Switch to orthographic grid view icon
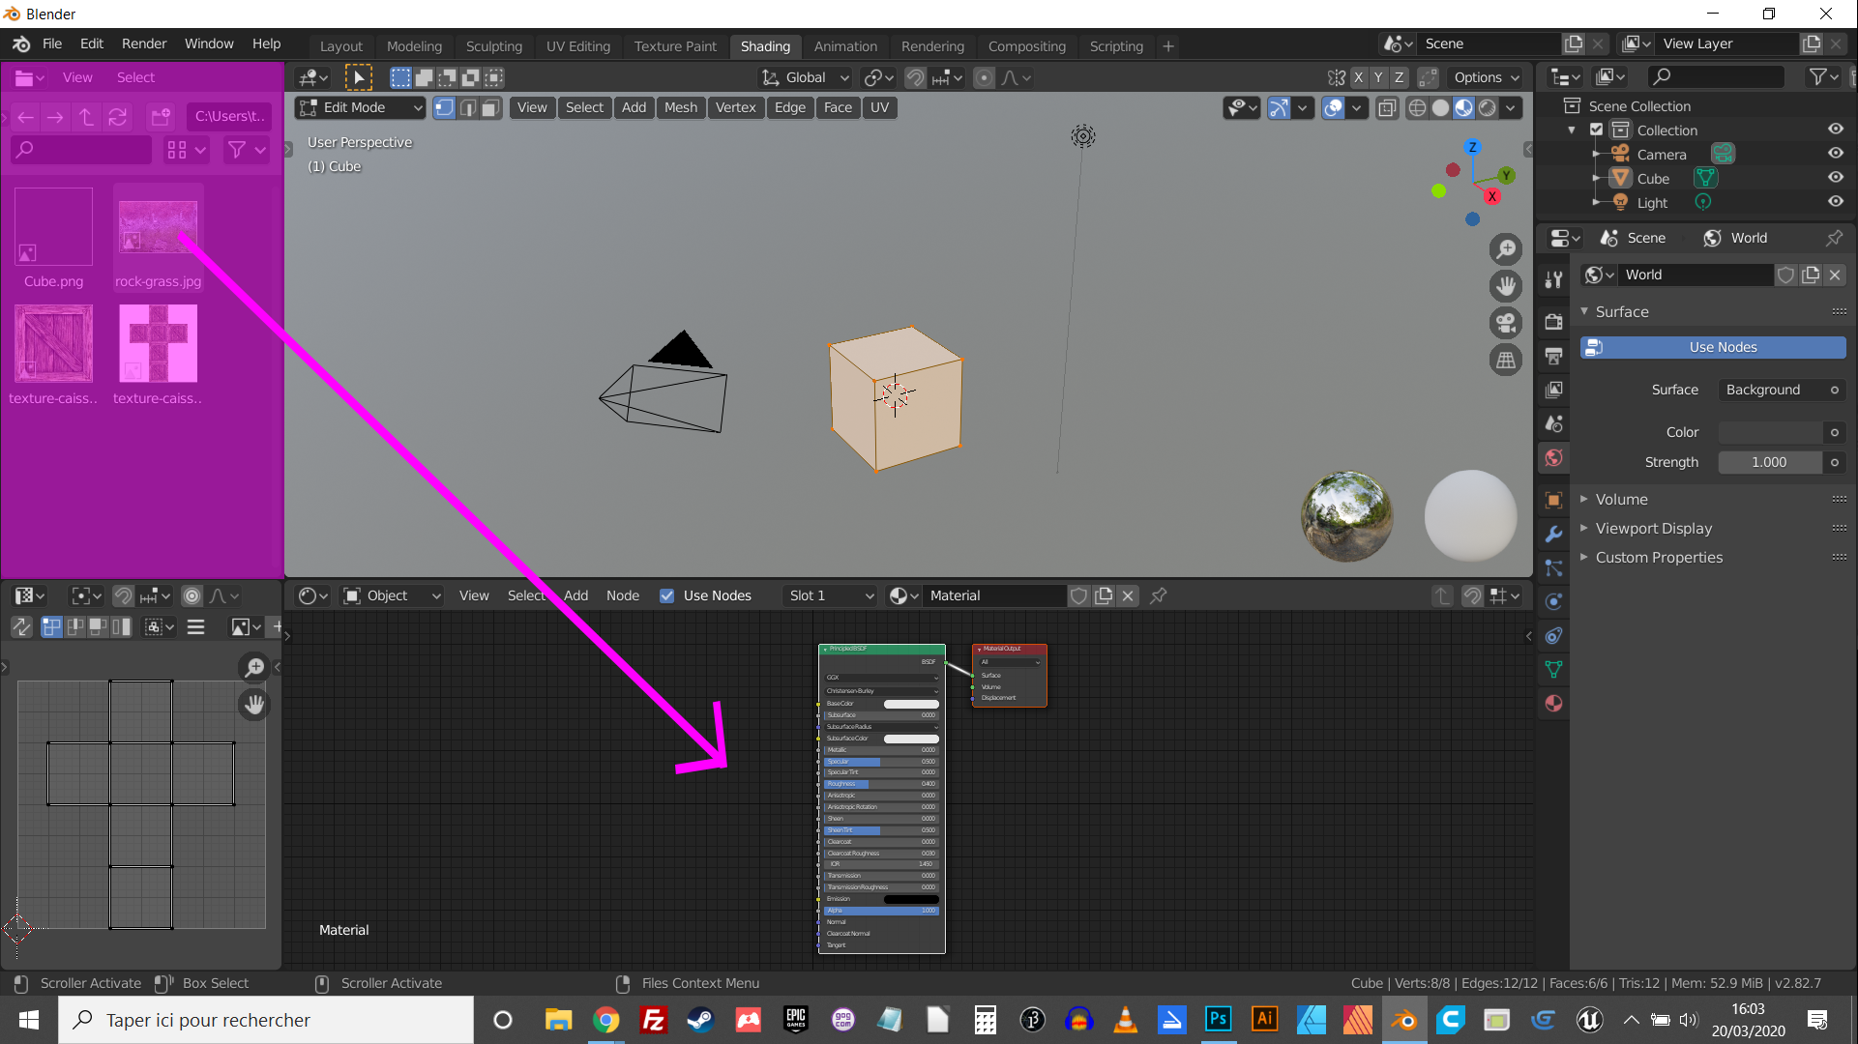The width and height of the screenshot is (1858, 1044). (1506, 361)
